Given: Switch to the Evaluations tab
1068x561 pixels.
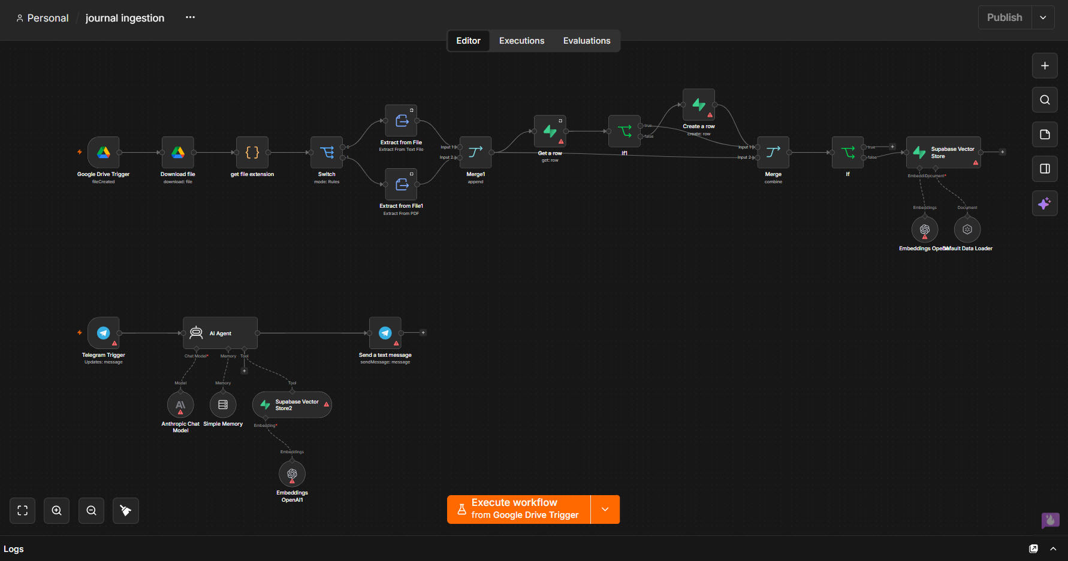Looking at the screenshot, I should (587, 41).
